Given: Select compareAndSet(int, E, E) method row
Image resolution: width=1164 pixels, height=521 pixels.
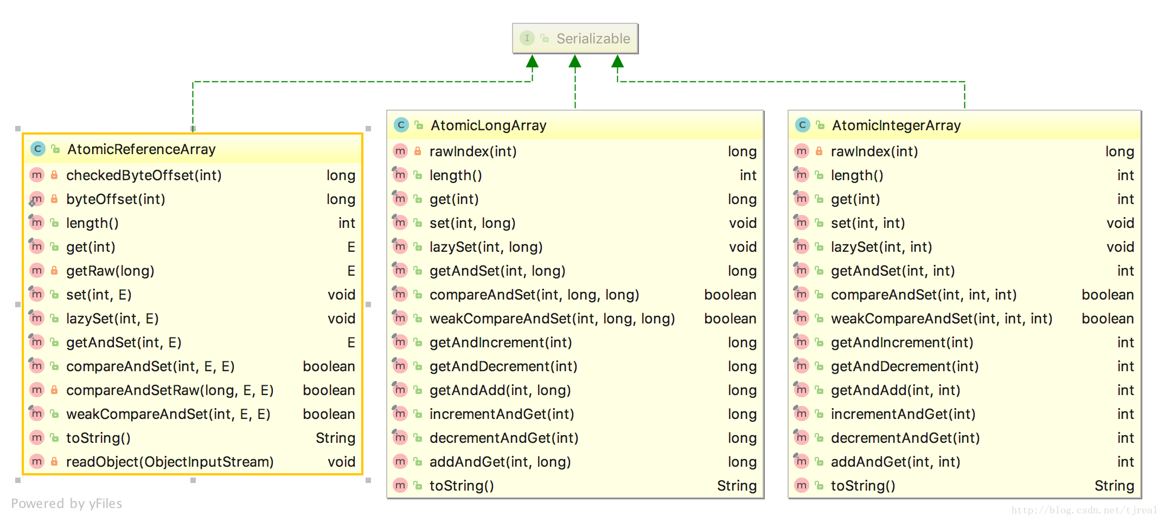Looking at the screenshot, I should tap(193, 366).
